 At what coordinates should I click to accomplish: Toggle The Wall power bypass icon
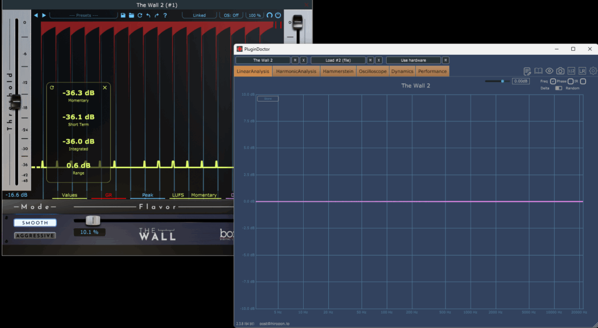pos(278,15)
